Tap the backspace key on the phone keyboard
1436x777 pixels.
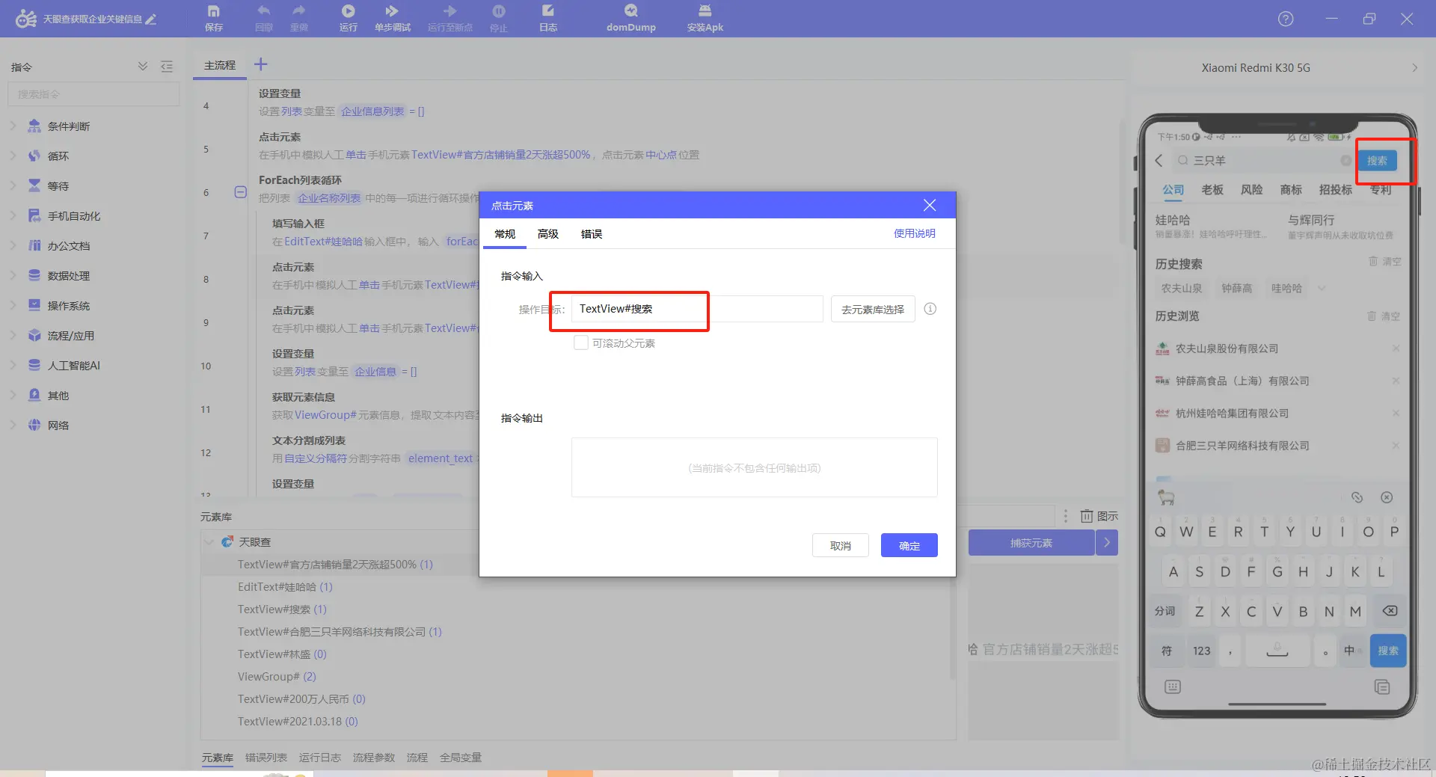pyautogui.click(x=1390, y=611)
